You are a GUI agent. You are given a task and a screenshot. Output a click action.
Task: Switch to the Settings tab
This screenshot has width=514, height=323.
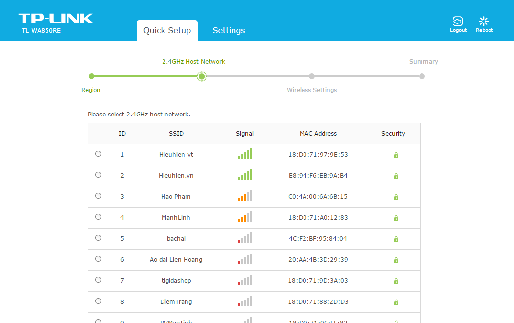pyautogui.click(x=229, y=30)
